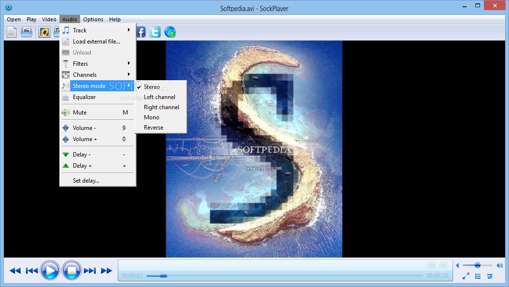Click the low volume speaker icon
509x287 pixels.
point(458,266)
